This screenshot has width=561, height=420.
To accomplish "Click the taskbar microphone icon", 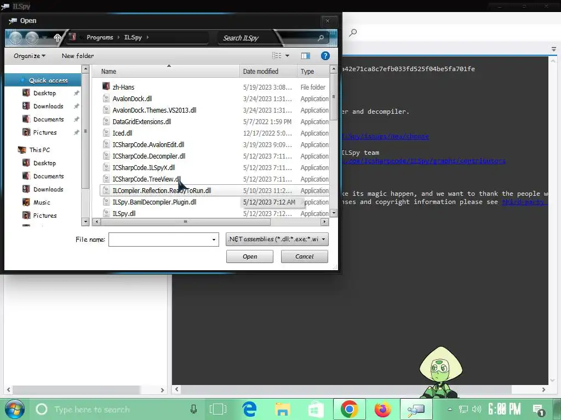I will 193,409.
